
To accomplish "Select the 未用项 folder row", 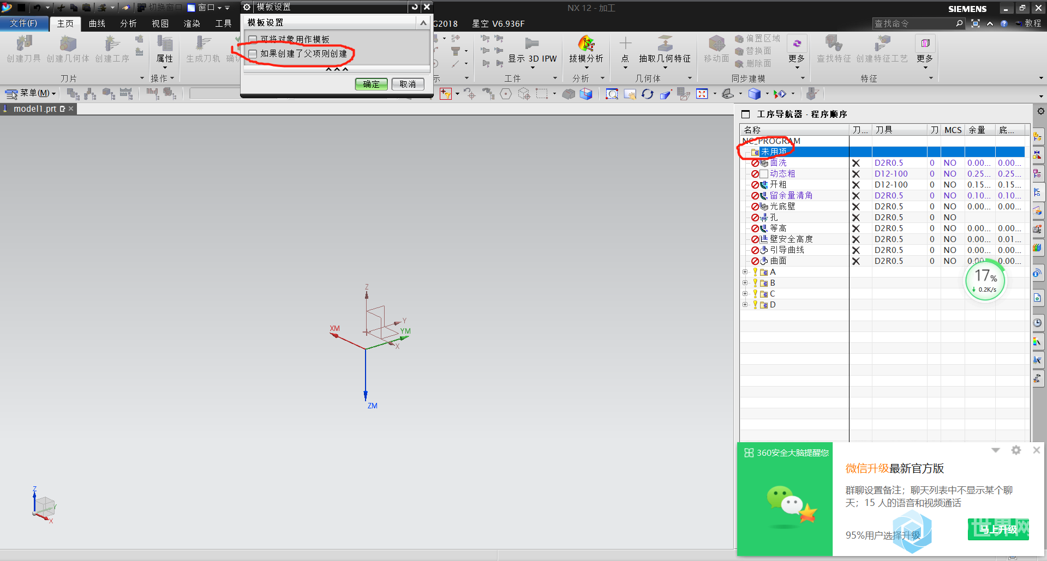I will coord(882,152).
